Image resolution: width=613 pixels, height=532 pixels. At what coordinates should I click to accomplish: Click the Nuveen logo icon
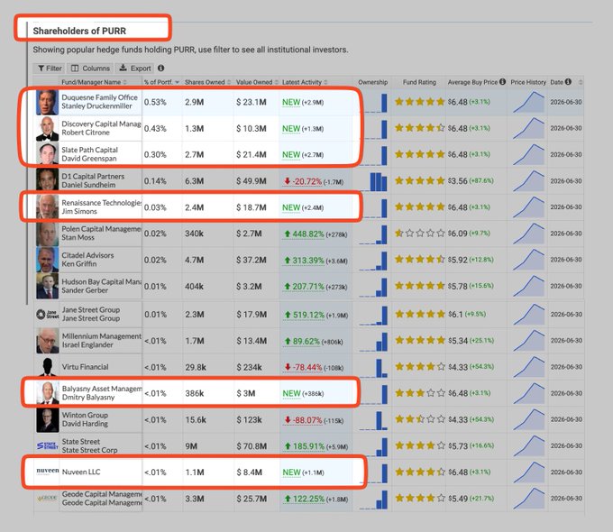(x=47, y=471)
